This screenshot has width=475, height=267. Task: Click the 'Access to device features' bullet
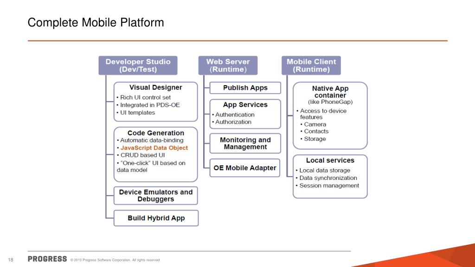(321, 114)
